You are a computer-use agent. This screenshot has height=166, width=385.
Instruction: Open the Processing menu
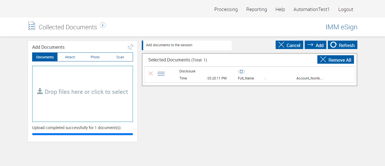(x=226, y=9)
